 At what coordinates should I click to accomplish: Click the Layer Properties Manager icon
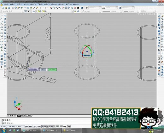(x=34, y=11)
